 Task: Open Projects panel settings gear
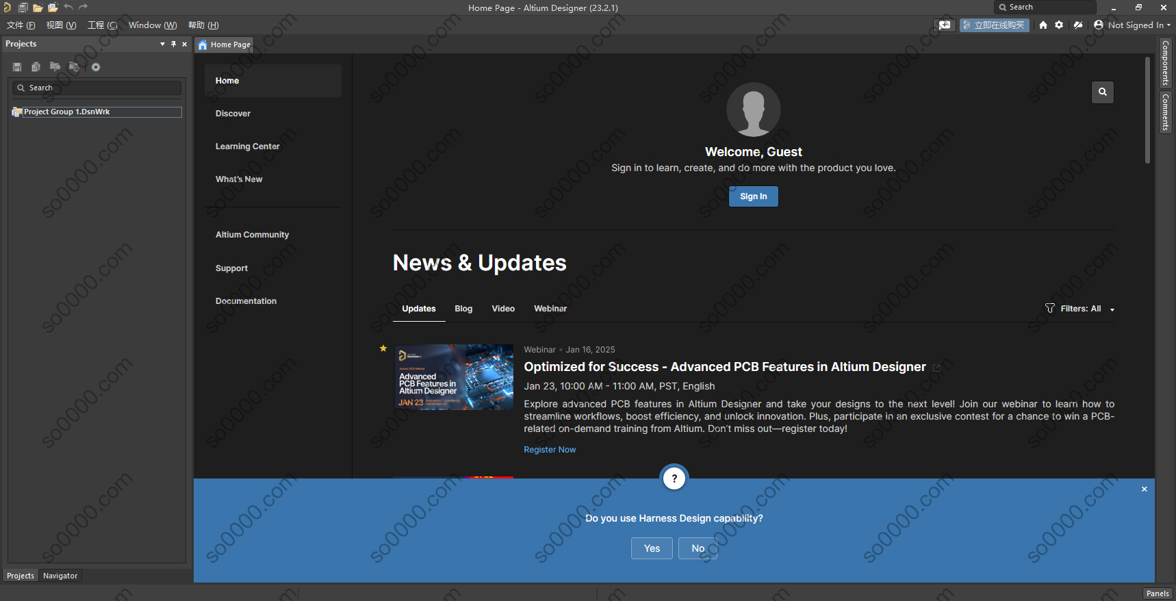(96, 67)
